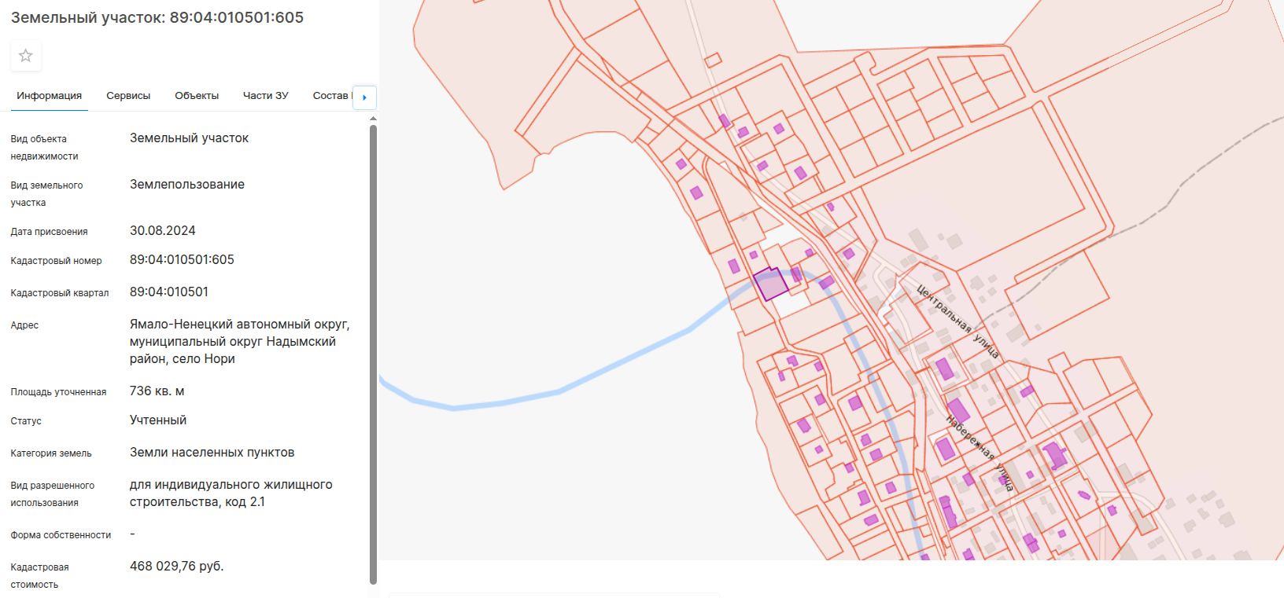Click the info panel vertical scrollbar
Screen dimensions: 1284x598
(373, 354)
